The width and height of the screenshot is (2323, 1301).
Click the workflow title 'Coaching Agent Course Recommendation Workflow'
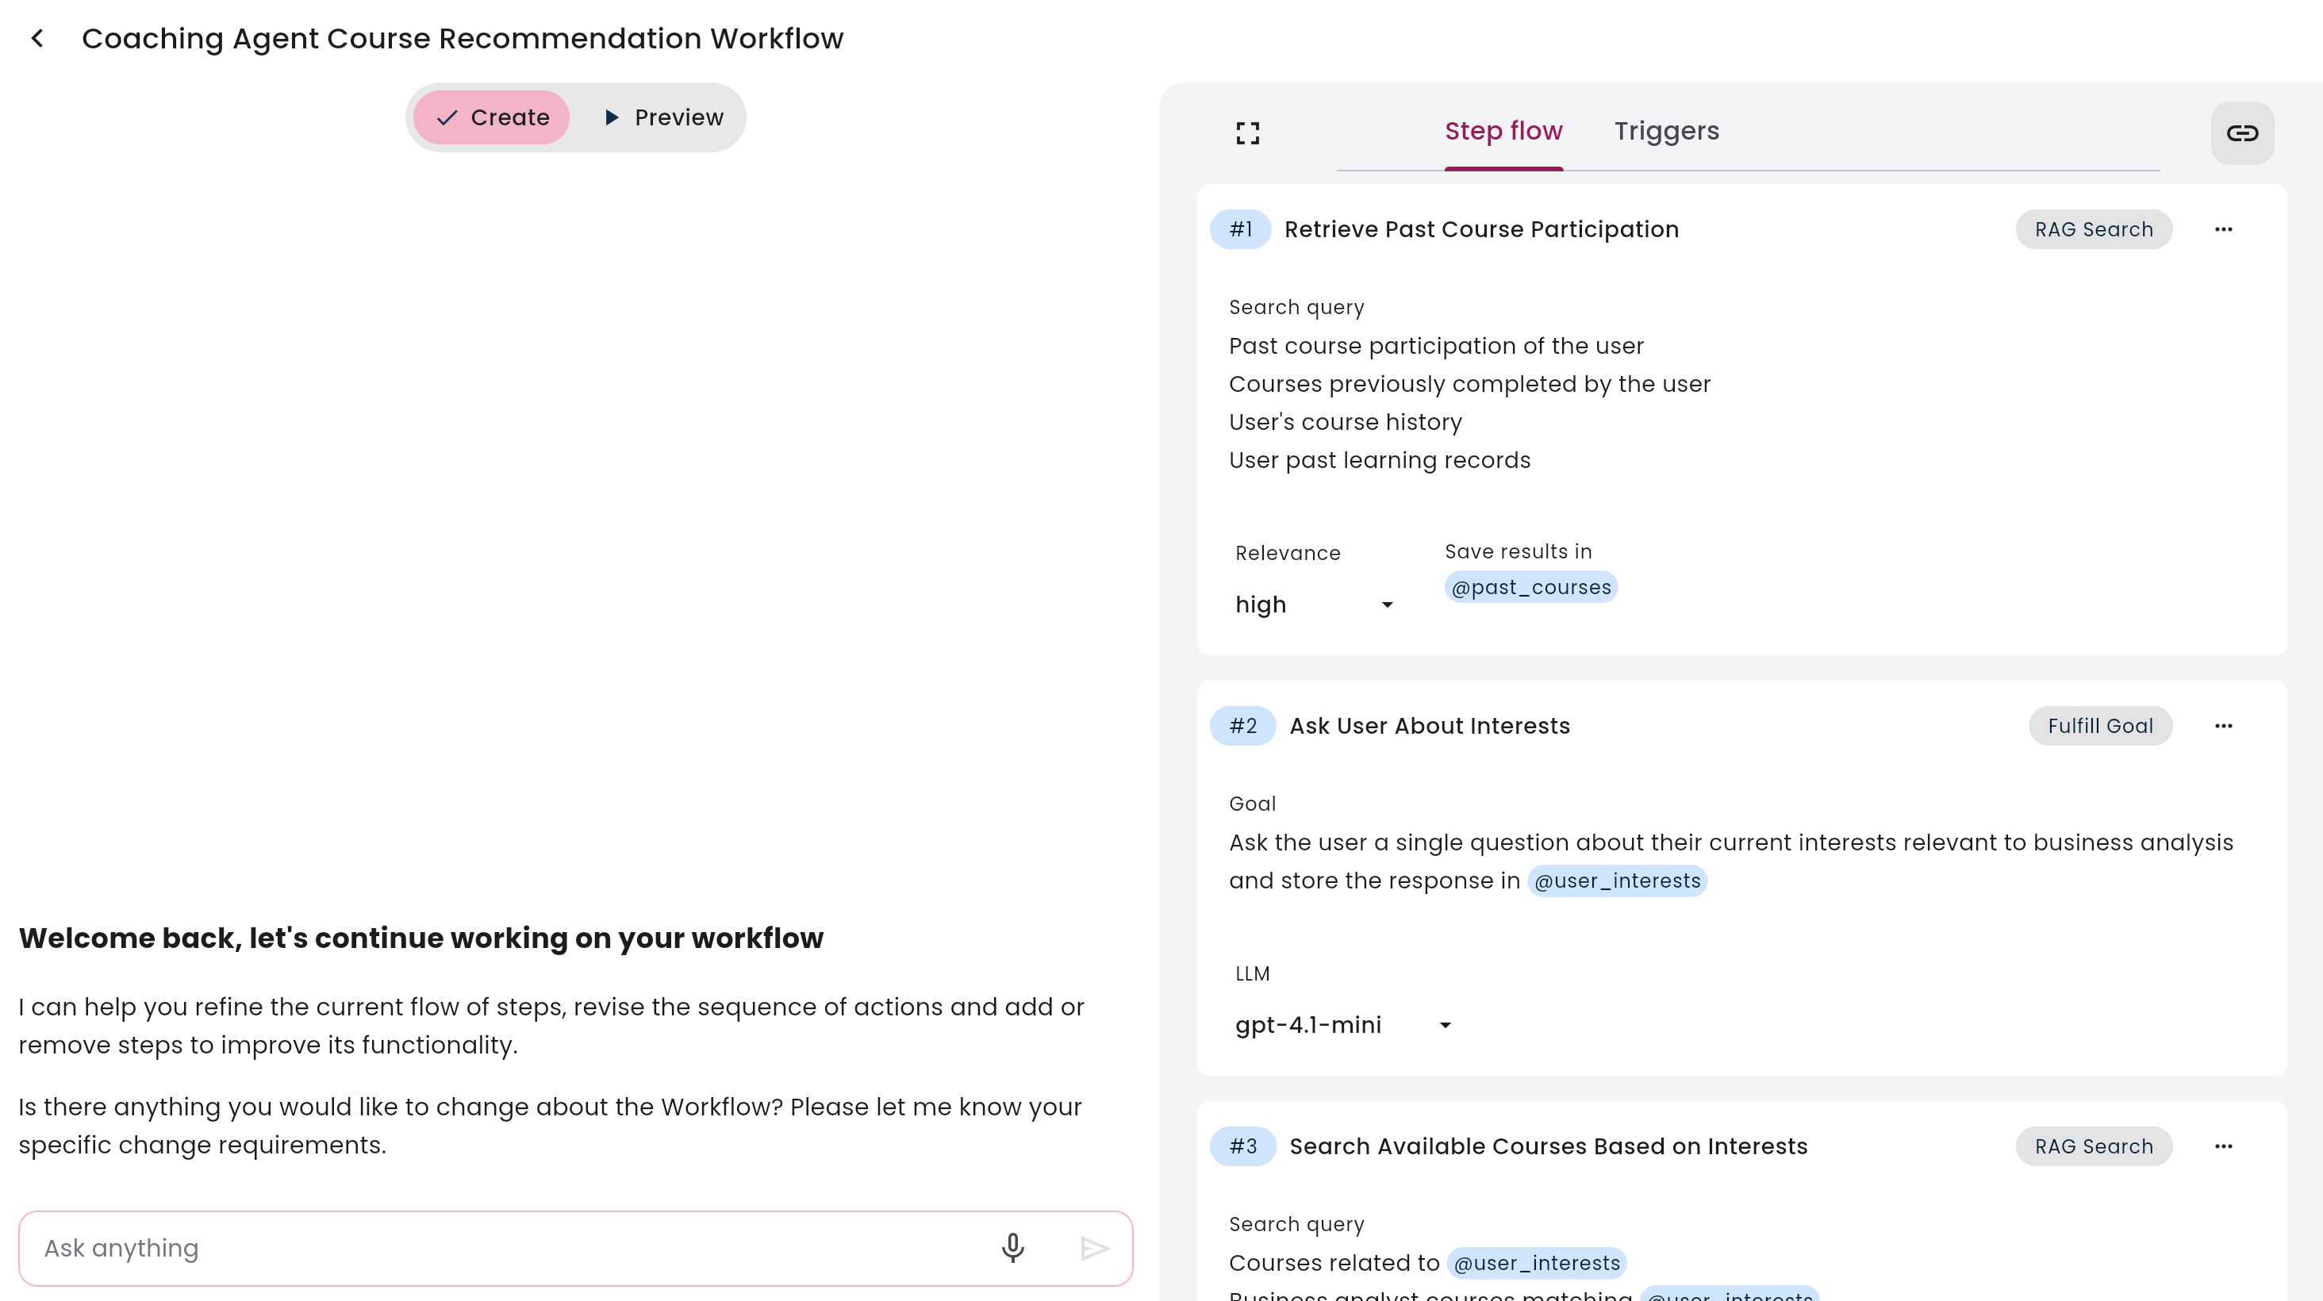[463, 39]
